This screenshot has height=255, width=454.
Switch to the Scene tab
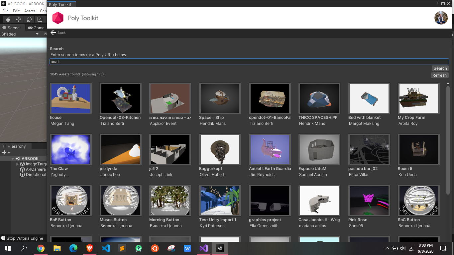(x=11, y=28)
